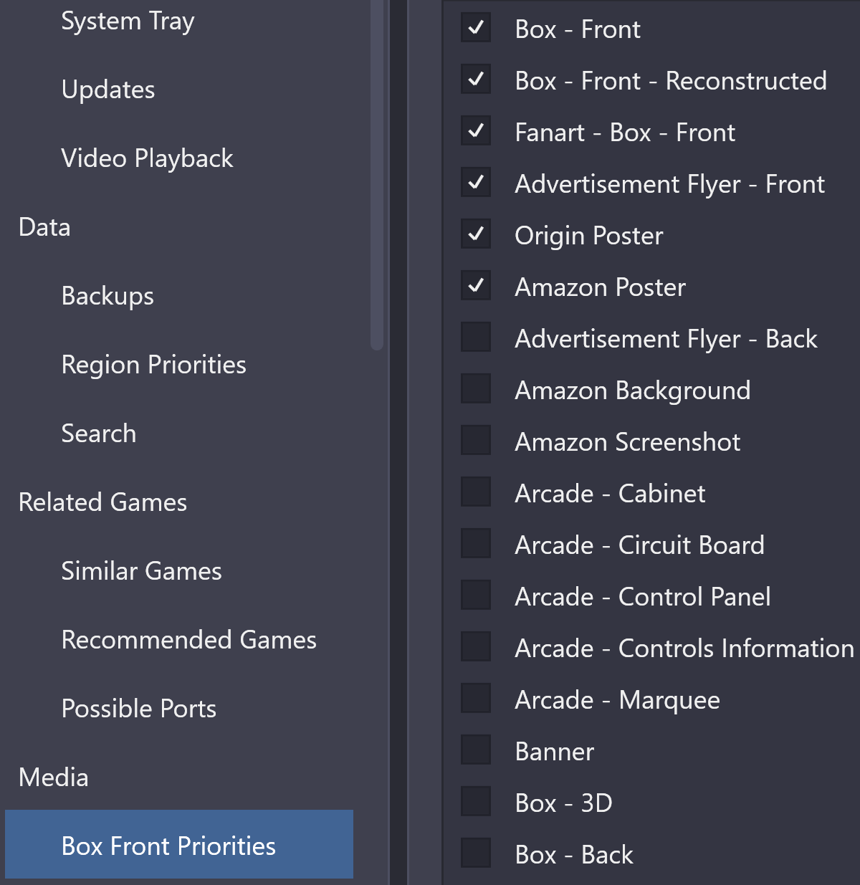The width and height of the screenshot is (860, 885).
Task: Check the Box - 3D checkbox
Action: 476,802
